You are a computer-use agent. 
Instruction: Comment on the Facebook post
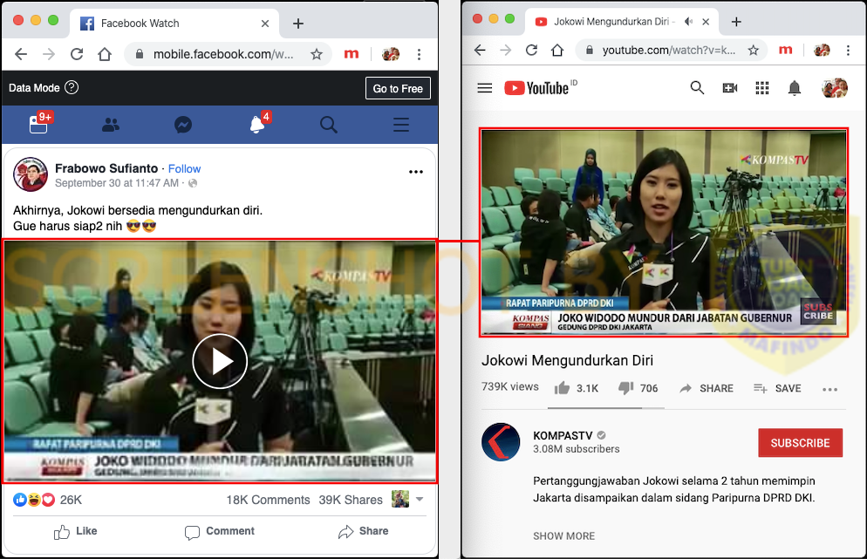(x=220, y=531)
